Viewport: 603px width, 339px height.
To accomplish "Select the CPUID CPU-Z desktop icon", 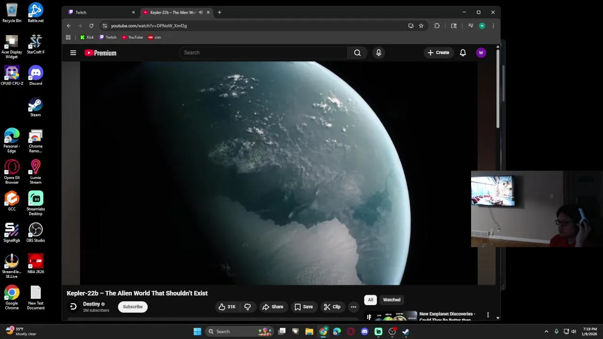I will point(12,76).
